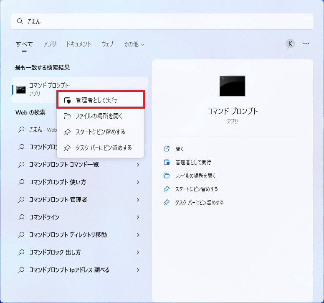Expand chevron for コマンドプロンプト ipアドレス 調べる
Viewport: 324px width, 303px height.
138,270
